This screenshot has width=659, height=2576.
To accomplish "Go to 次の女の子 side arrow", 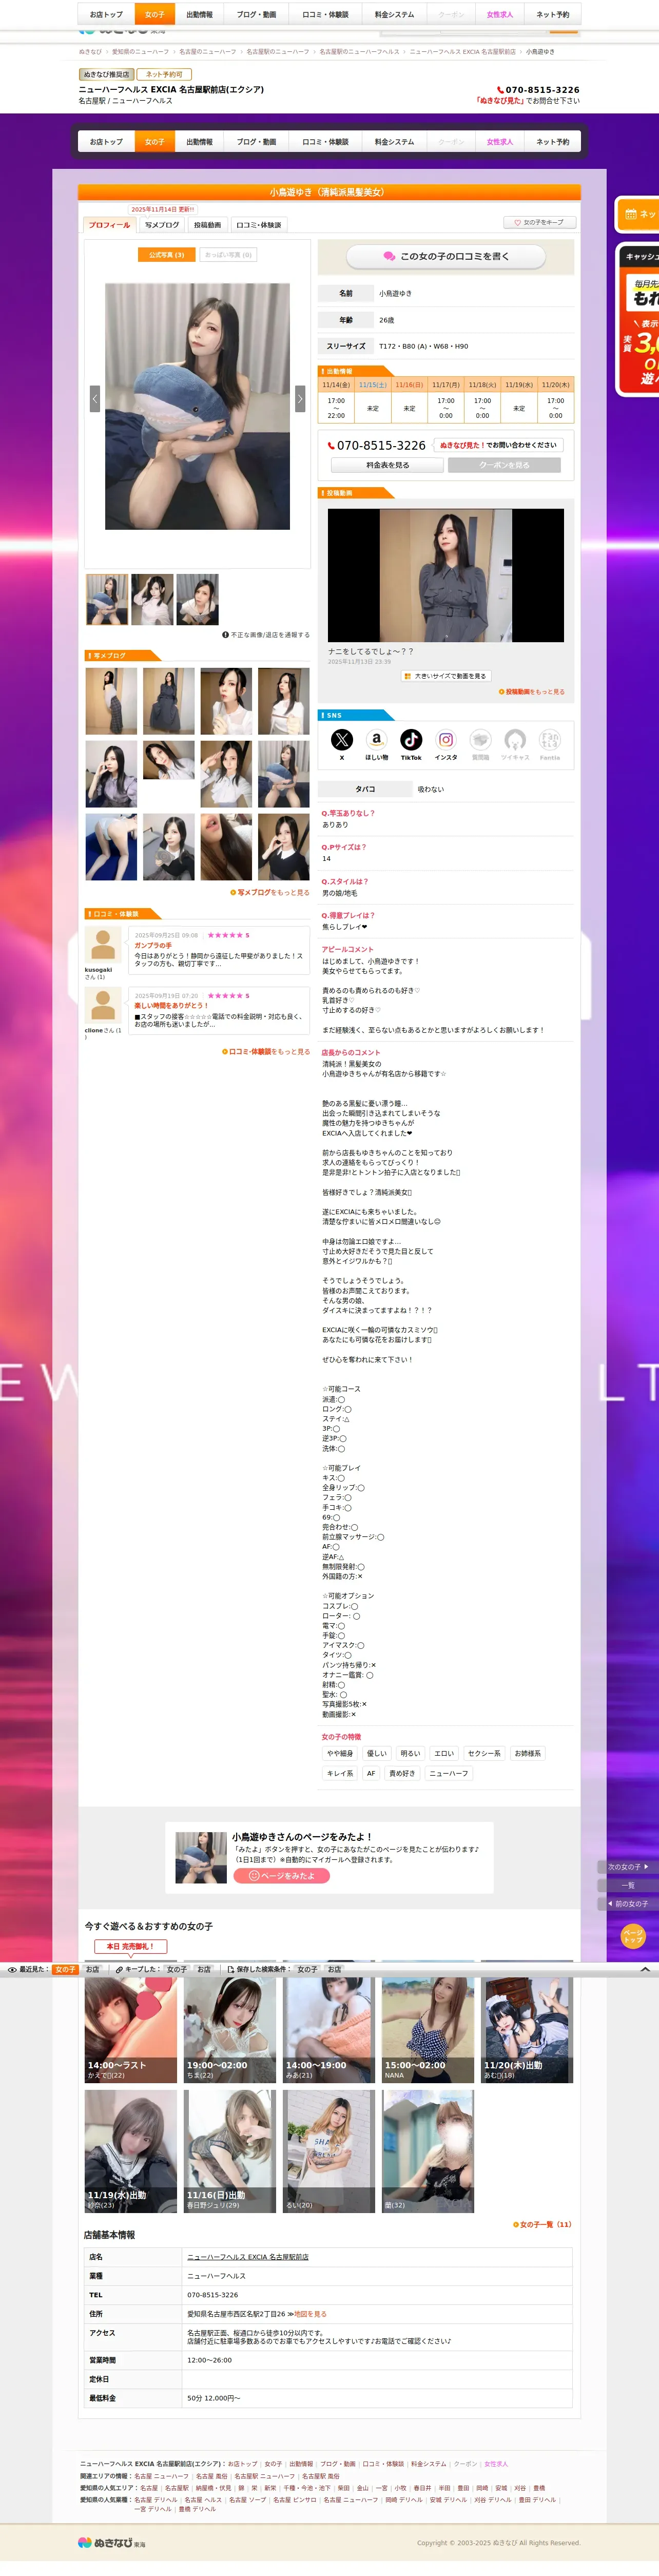I will click(x=628, y=1867).
